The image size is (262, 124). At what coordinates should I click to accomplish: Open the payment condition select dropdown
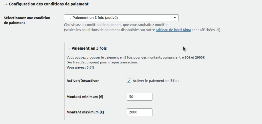click(x=121, y=18)
